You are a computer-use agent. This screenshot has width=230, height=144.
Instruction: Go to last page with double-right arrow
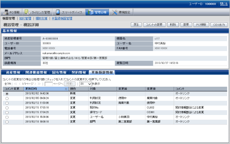click(x=39, y=84)
